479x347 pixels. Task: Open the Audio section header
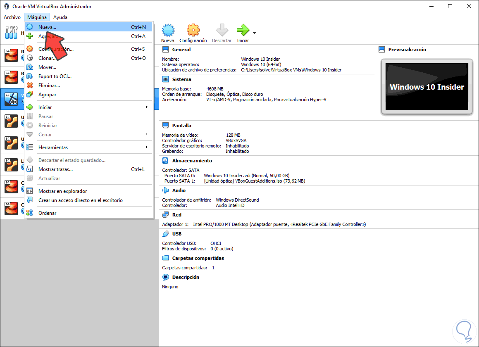pos(179,190)
